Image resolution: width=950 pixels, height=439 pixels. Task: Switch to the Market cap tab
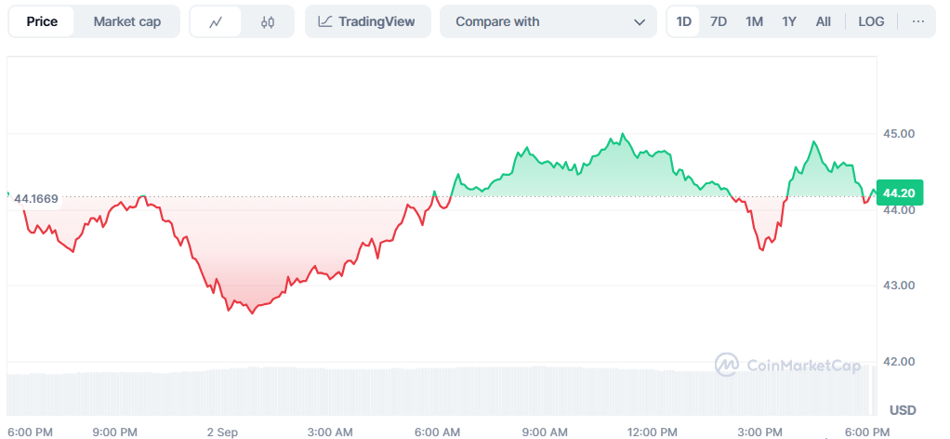point(126,21)
